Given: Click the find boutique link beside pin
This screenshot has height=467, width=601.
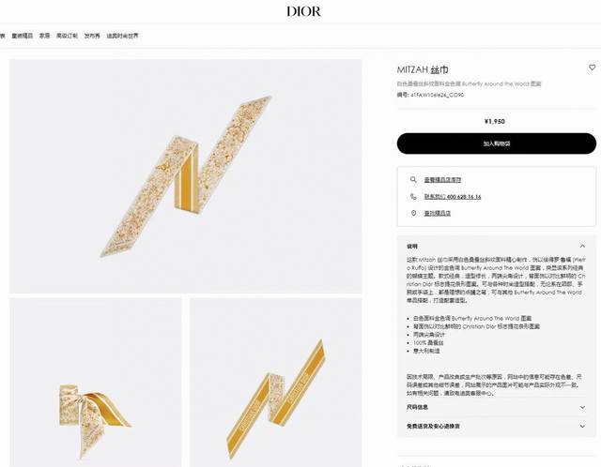Looking at the screenshot, I should tap(438, 213).
